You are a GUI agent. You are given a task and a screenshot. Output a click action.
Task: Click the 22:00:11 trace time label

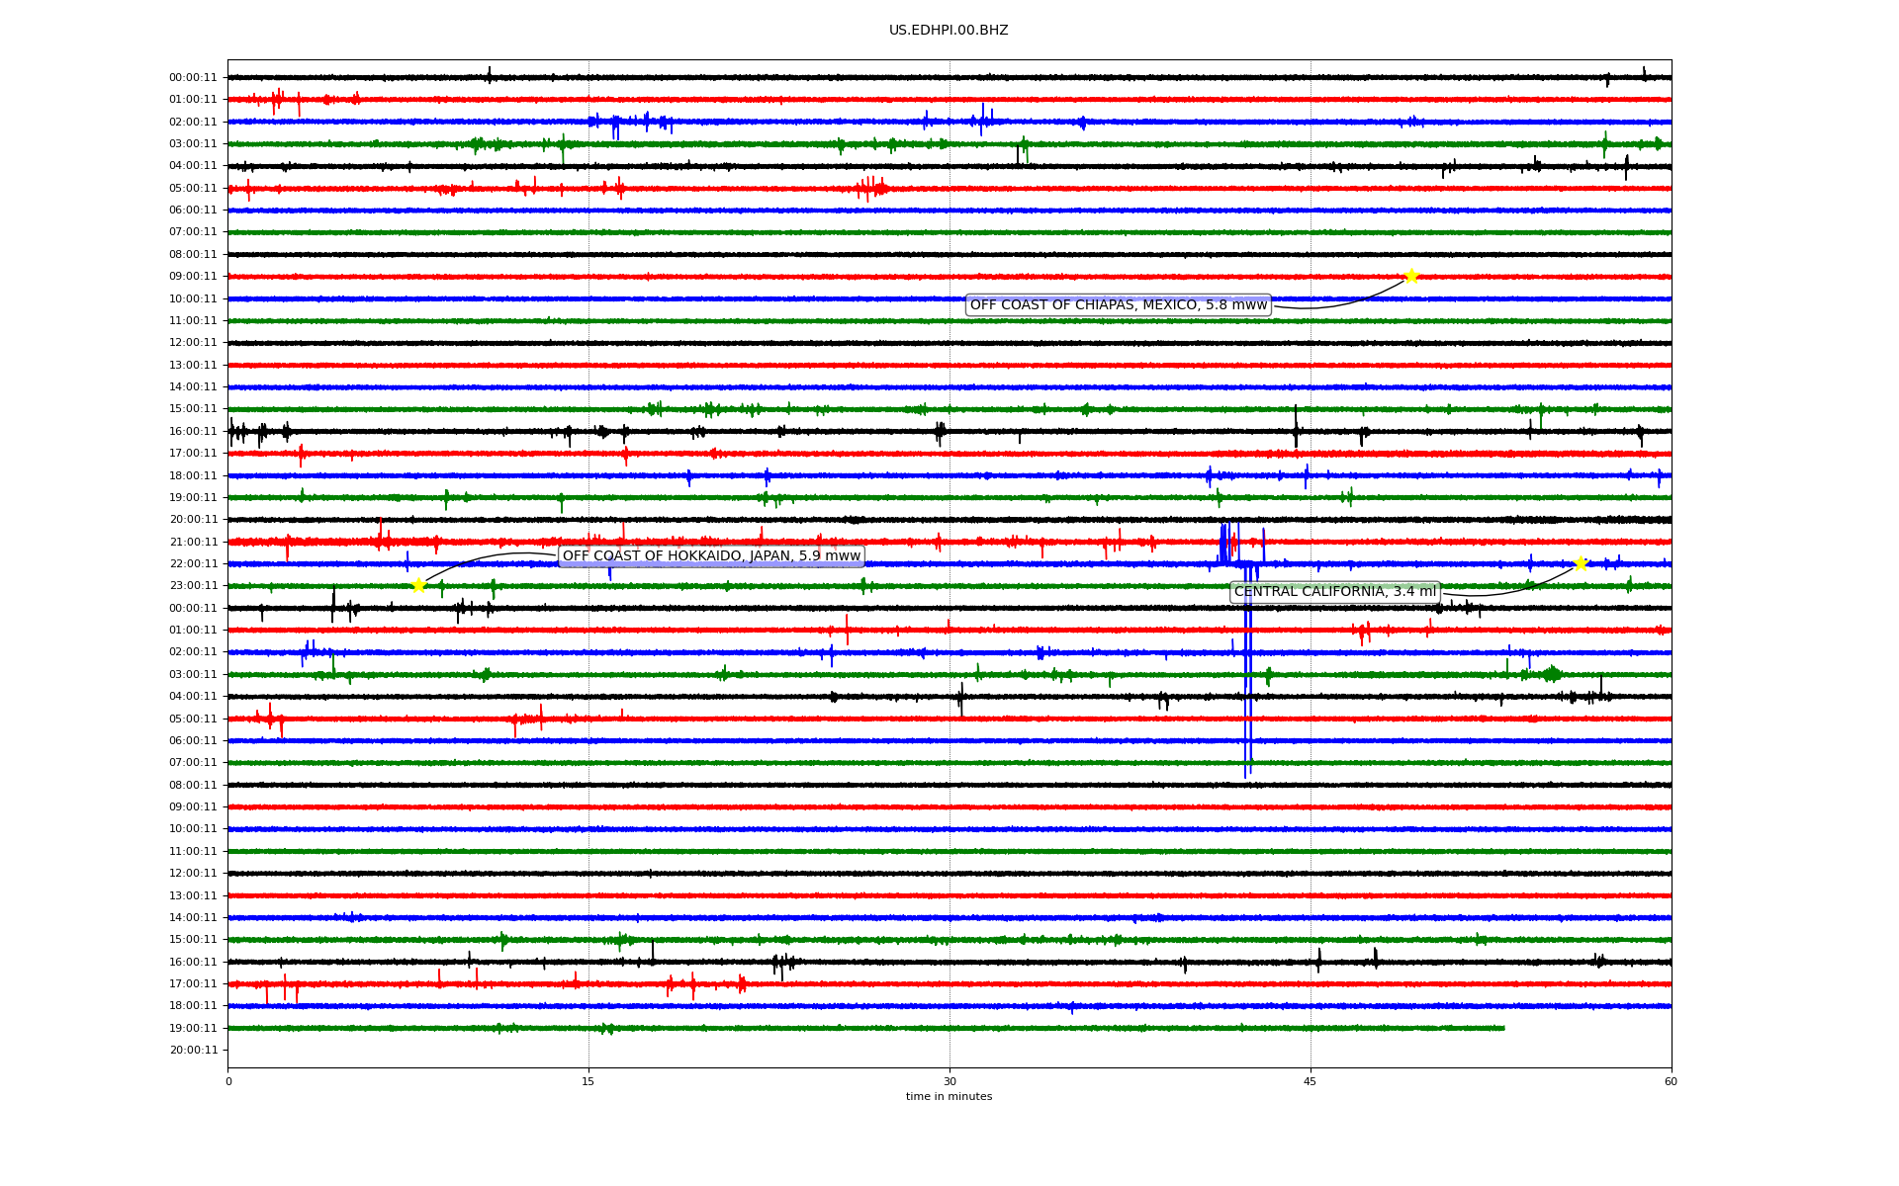point(193,563)
